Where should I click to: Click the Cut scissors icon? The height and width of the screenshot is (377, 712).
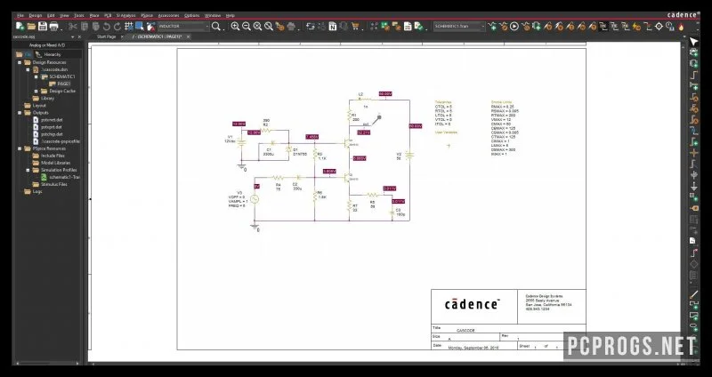coord(73,27)
